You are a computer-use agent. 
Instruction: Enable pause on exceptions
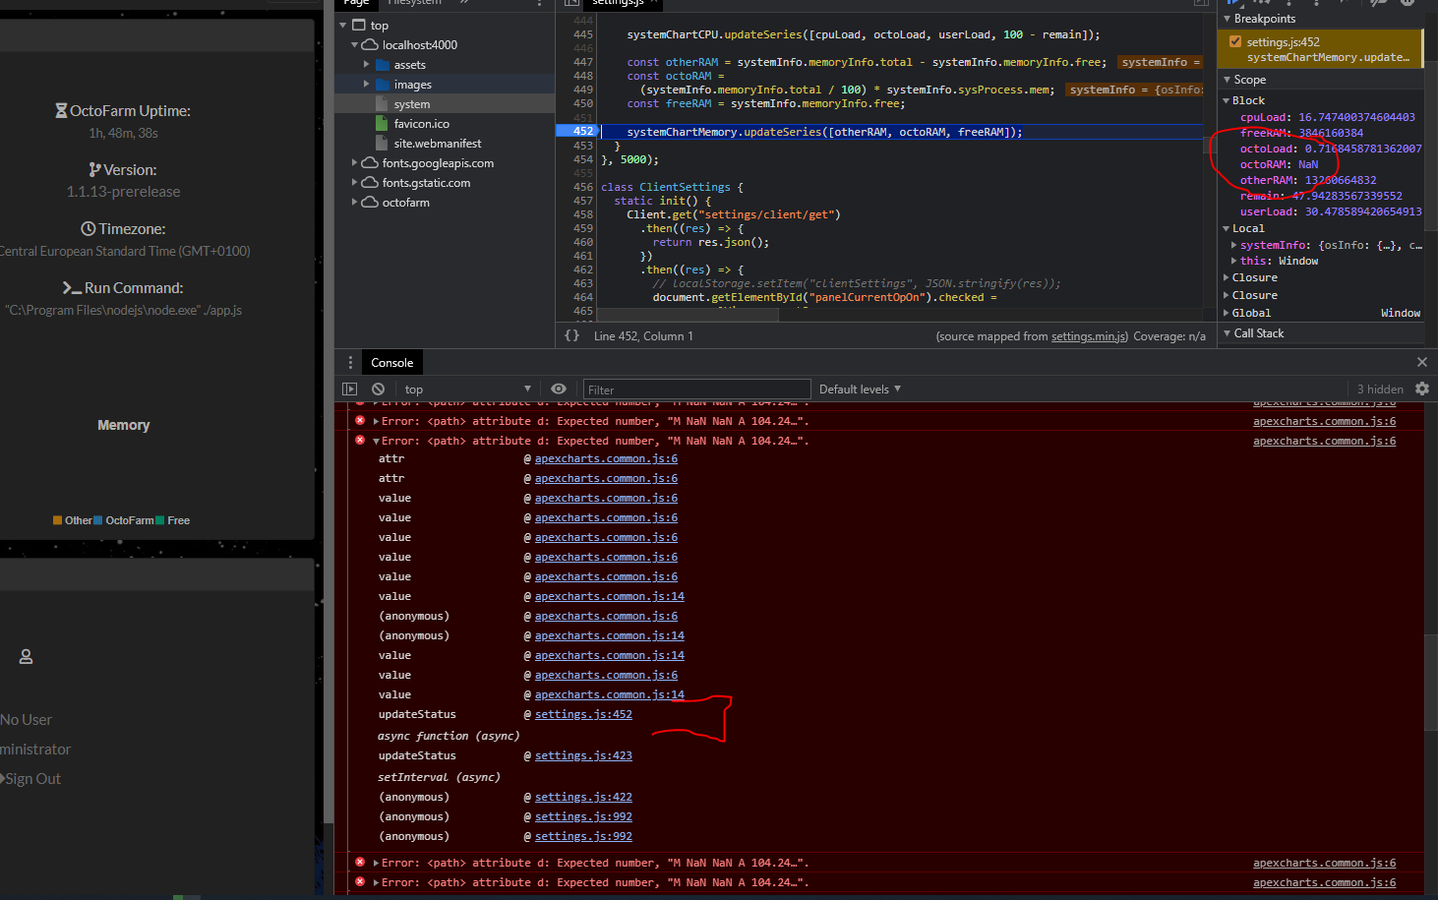coord(1408,4)
